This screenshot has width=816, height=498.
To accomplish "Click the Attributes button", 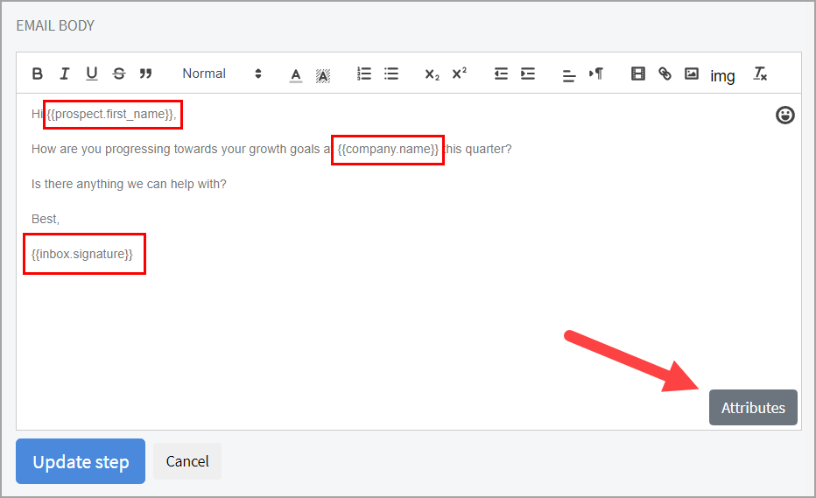I will click(x=753, y=408).
